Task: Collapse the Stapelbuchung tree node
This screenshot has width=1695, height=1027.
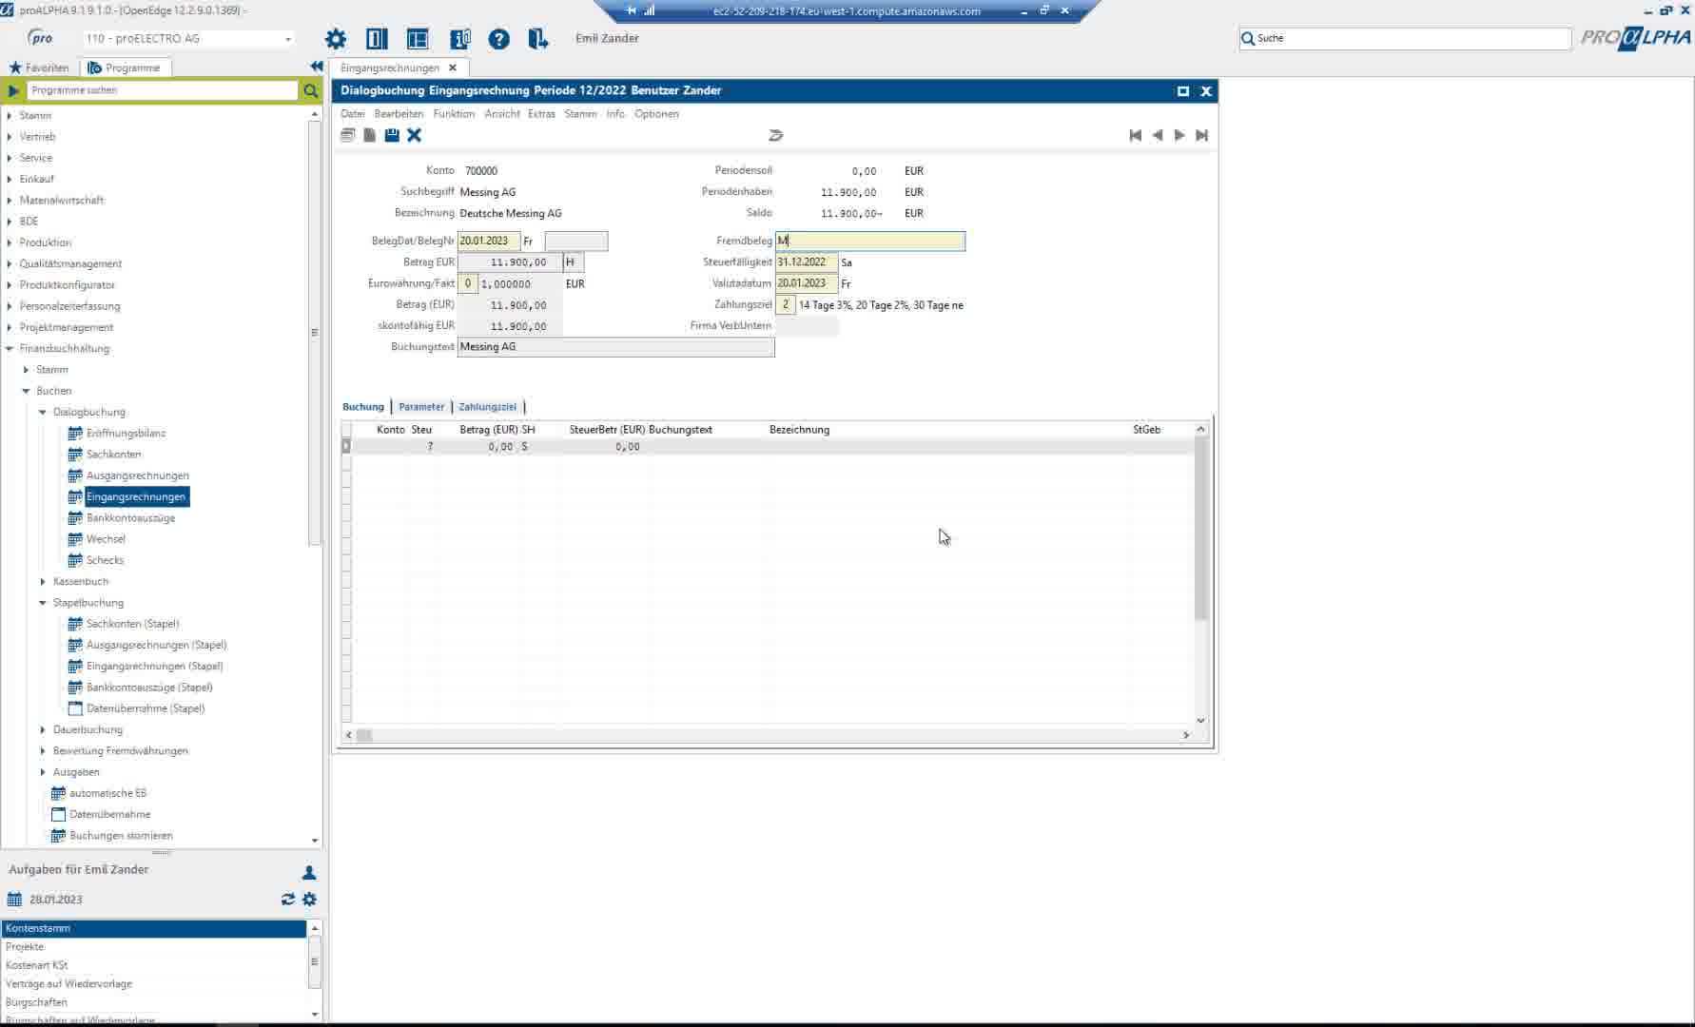Action: 43,603
